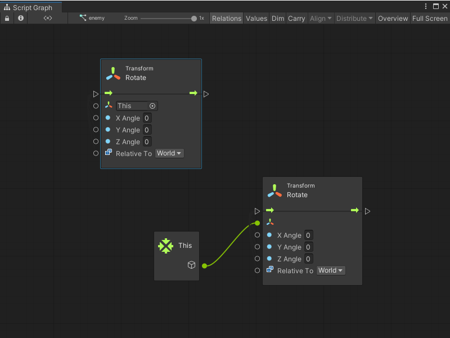Click the enemy graph icon in the breadcrumb

(82, 18)
